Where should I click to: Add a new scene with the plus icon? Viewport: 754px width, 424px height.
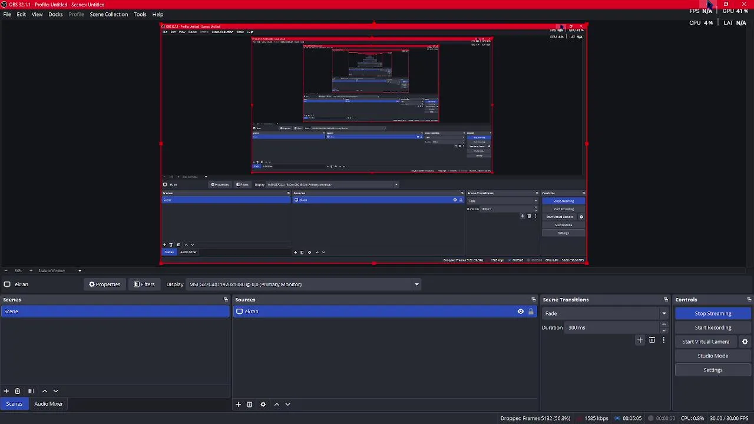6,391
